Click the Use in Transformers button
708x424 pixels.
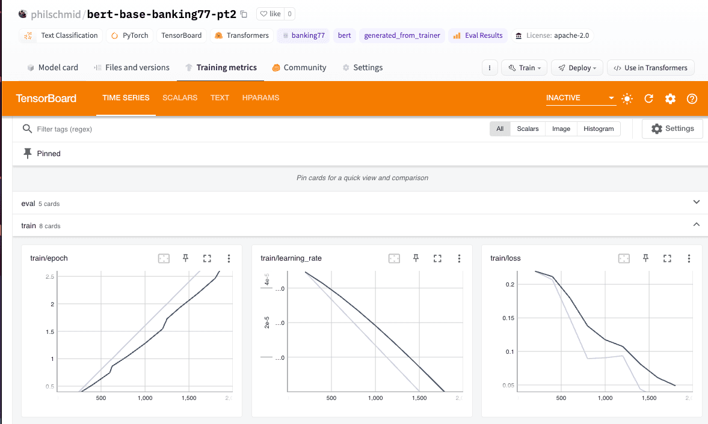[651, 68]
